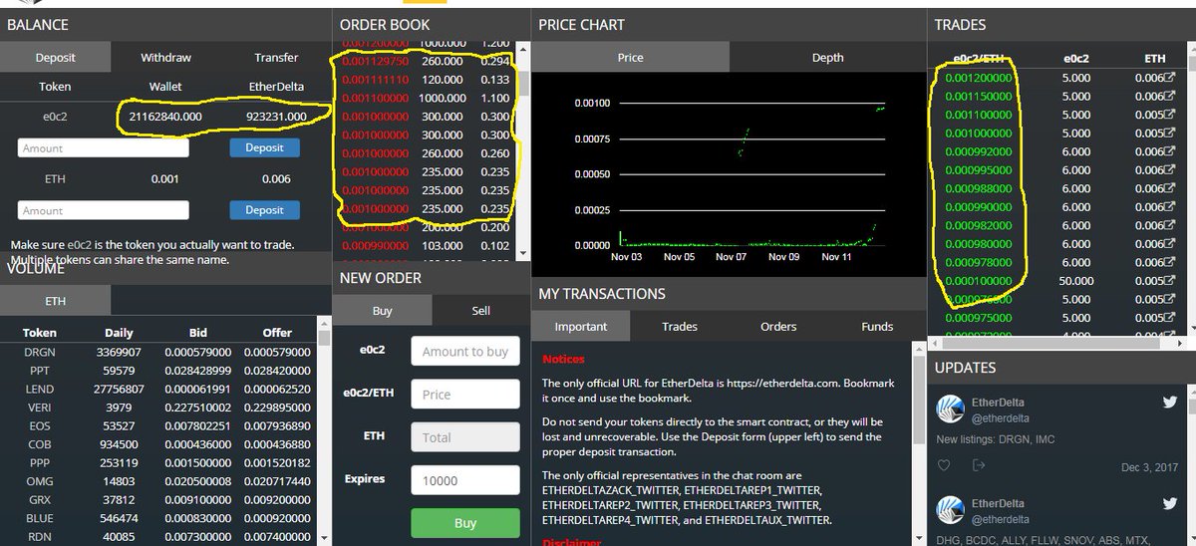Click Twitter bird icon on the DHG, BCDC tweet
Image resolution: width=1196 pixels, height=546 pixels.
point(1170,503)
